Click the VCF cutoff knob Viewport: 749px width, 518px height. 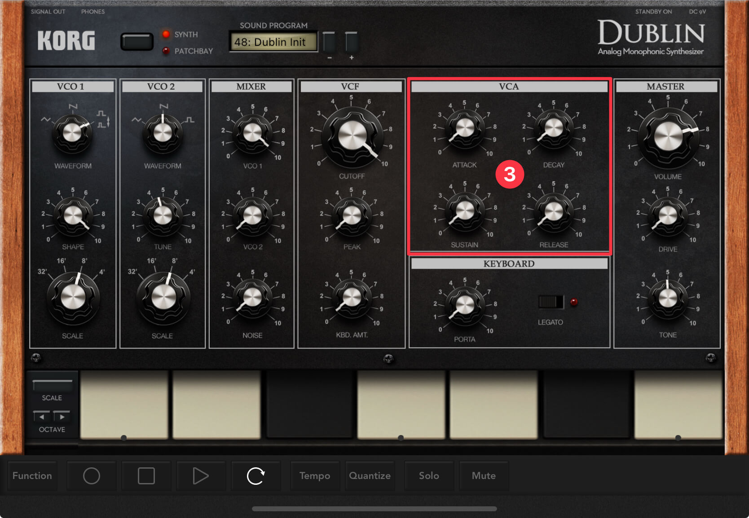(352, 136)
